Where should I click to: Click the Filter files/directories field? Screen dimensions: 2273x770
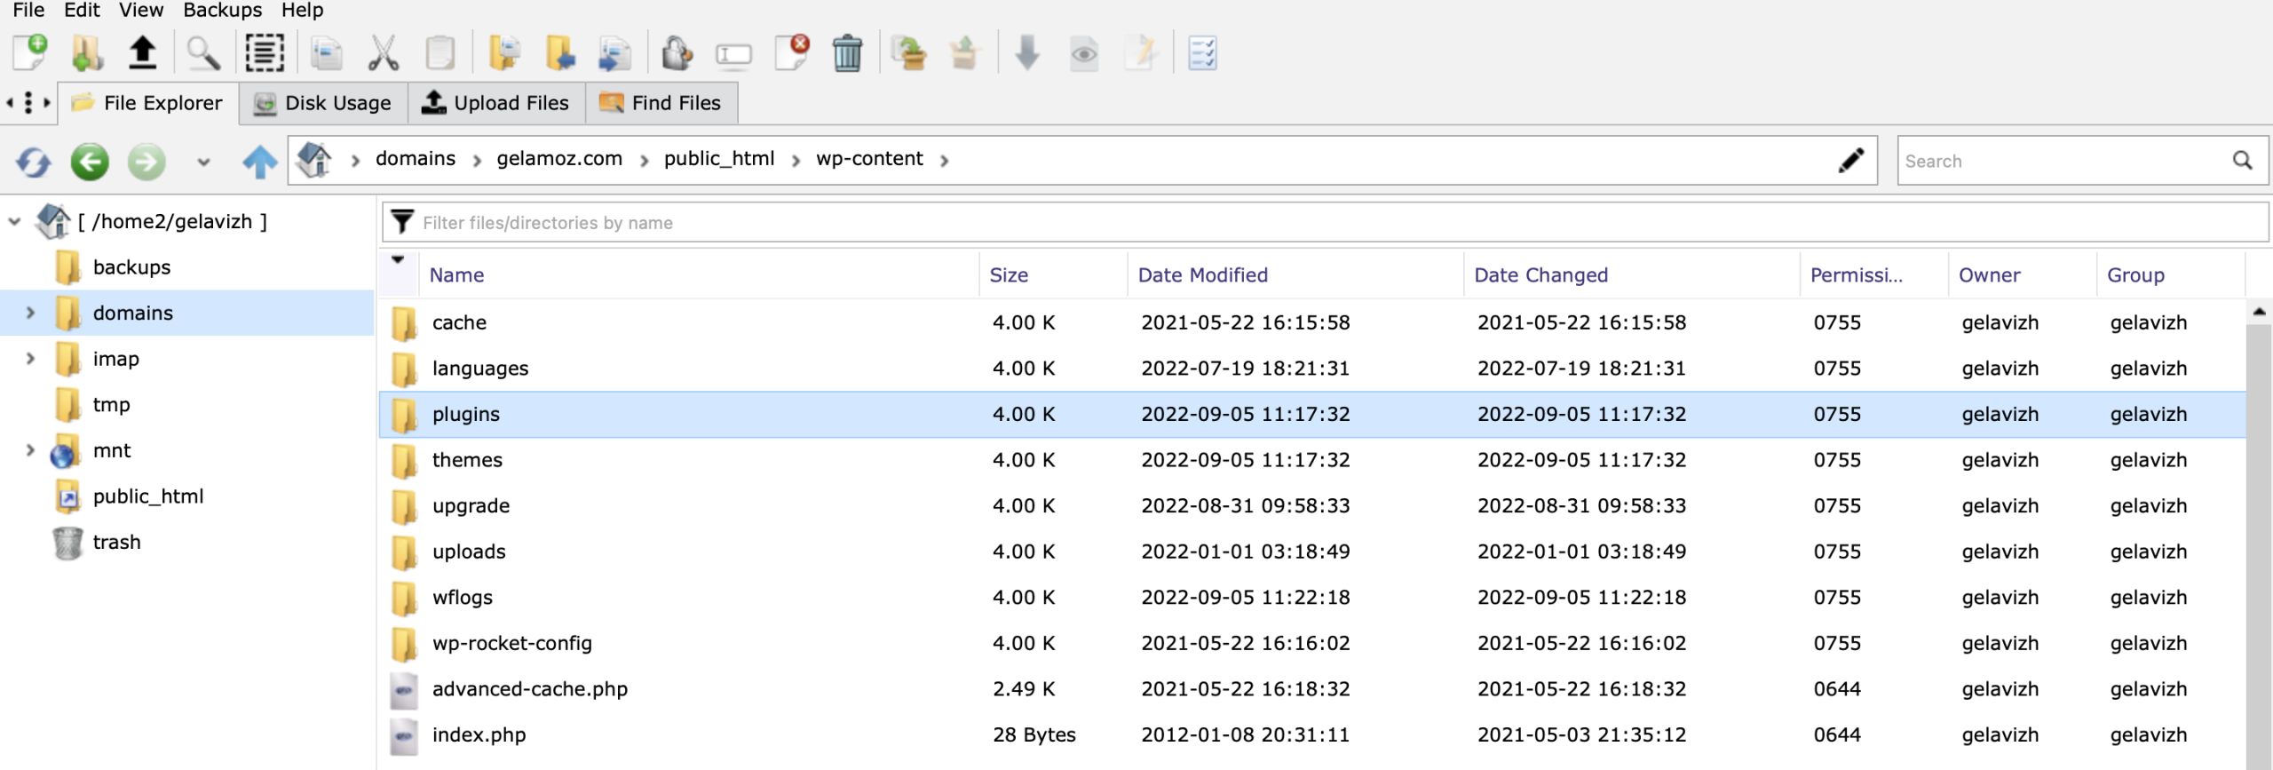pyautogui.click(x=1325, y=222)
